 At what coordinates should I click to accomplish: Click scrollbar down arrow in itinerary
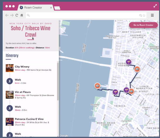[x=58, y=136]
